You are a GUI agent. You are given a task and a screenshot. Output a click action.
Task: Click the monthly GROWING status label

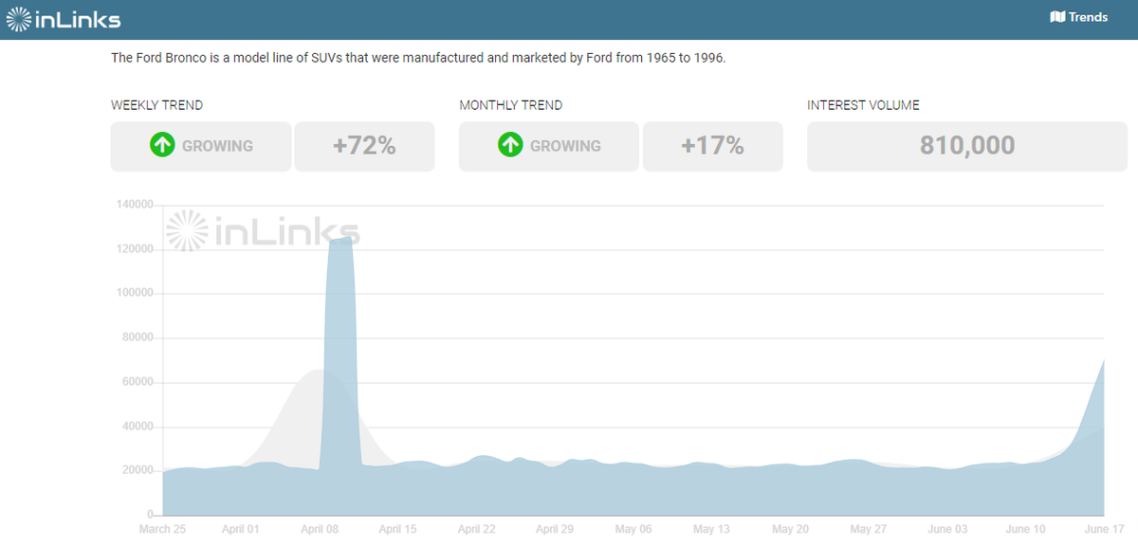[x=565, y=146]
